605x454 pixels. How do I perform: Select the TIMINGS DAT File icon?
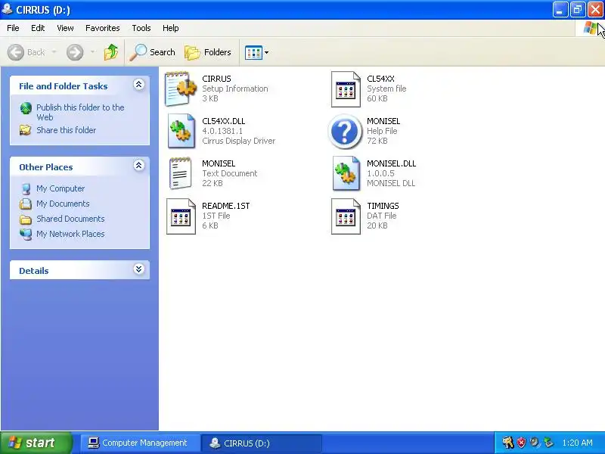[346, 216]
